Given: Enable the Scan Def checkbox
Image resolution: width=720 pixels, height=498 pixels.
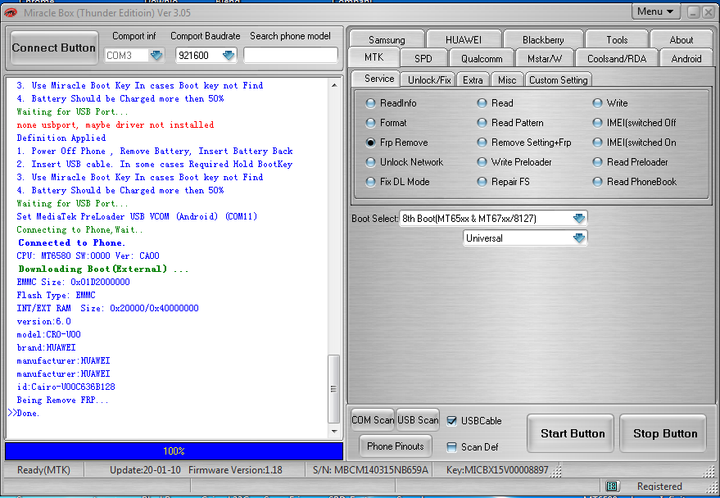Looking at the screenshot, I should 452,447.
